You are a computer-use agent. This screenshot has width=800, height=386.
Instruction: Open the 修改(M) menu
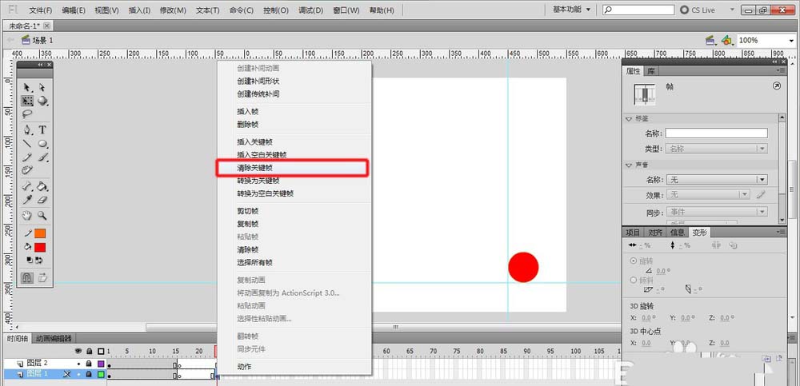[x=173, y=10]
